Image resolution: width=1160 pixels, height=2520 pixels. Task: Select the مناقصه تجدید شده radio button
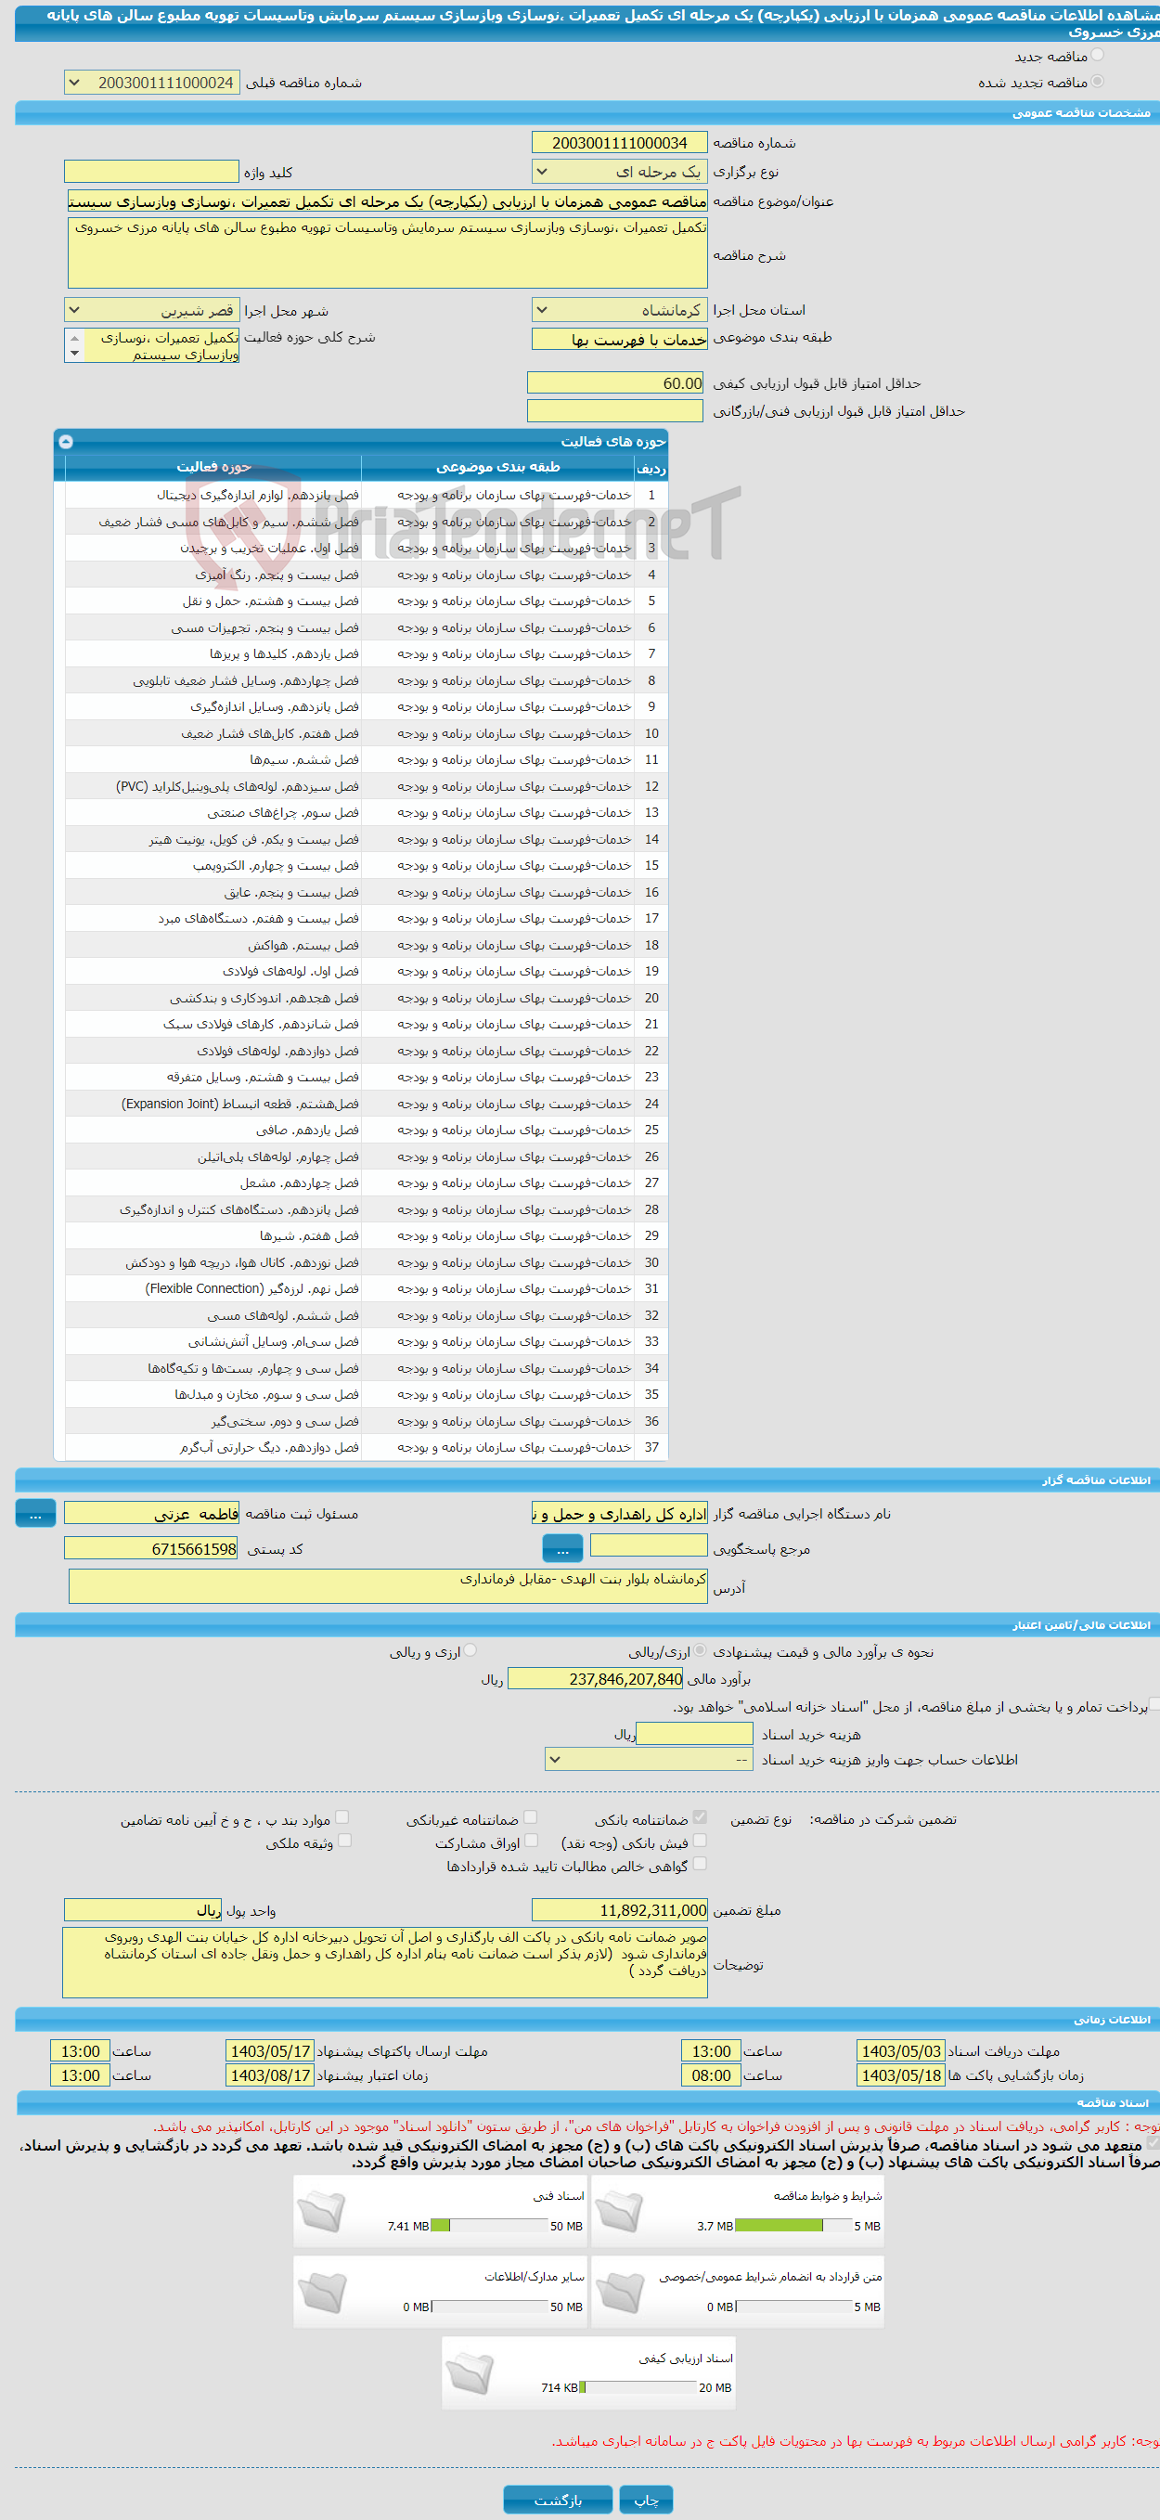(1098, 83)
